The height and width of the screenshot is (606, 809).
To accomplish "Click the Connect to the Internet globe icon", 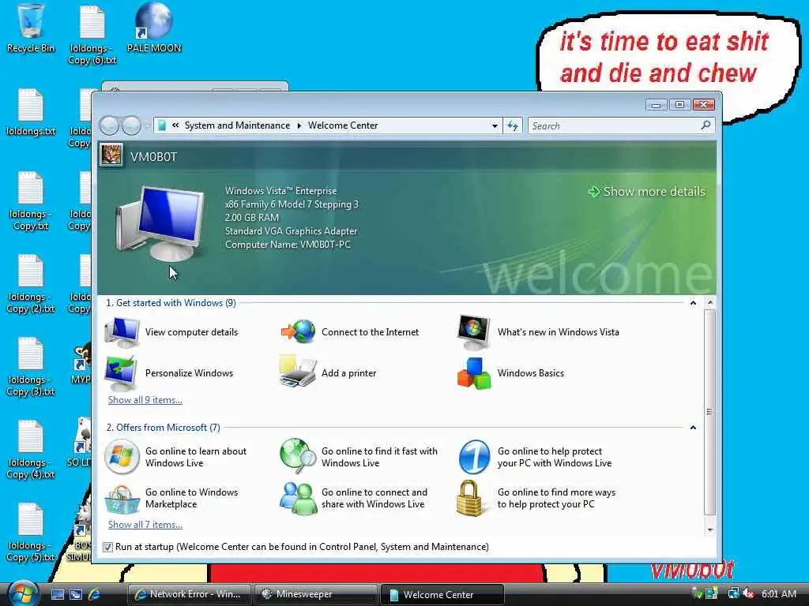I will (x=298, y=331).
